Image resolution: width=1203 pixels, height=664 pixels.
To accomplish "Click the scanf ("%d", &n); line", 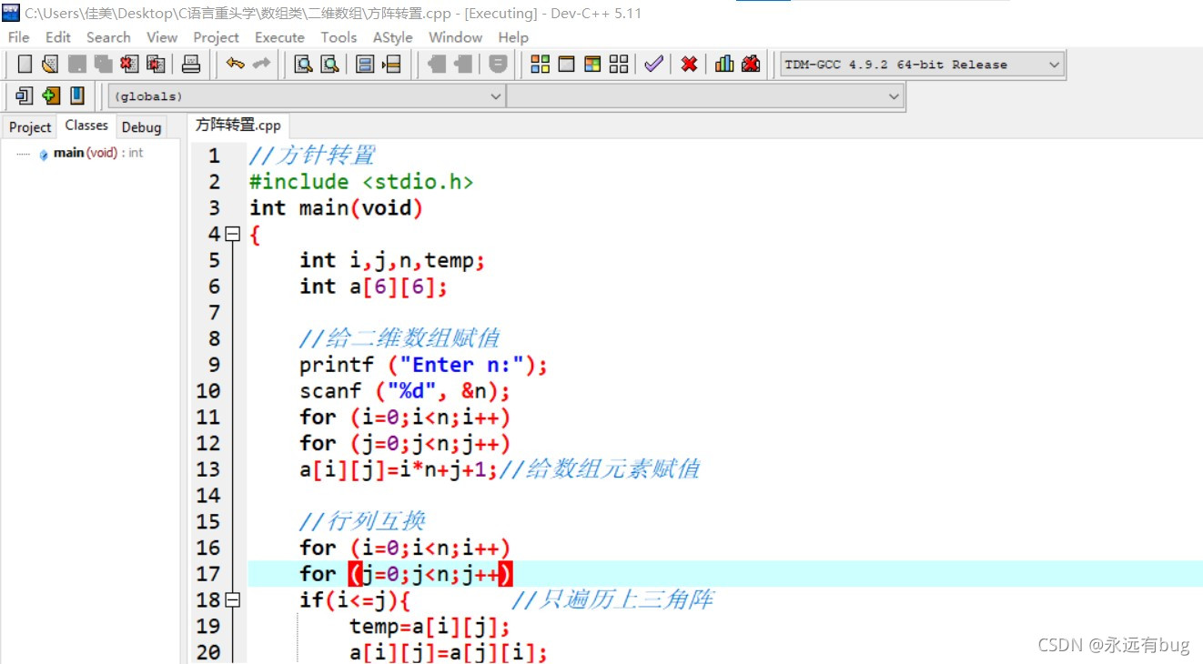I will [405, 391].
